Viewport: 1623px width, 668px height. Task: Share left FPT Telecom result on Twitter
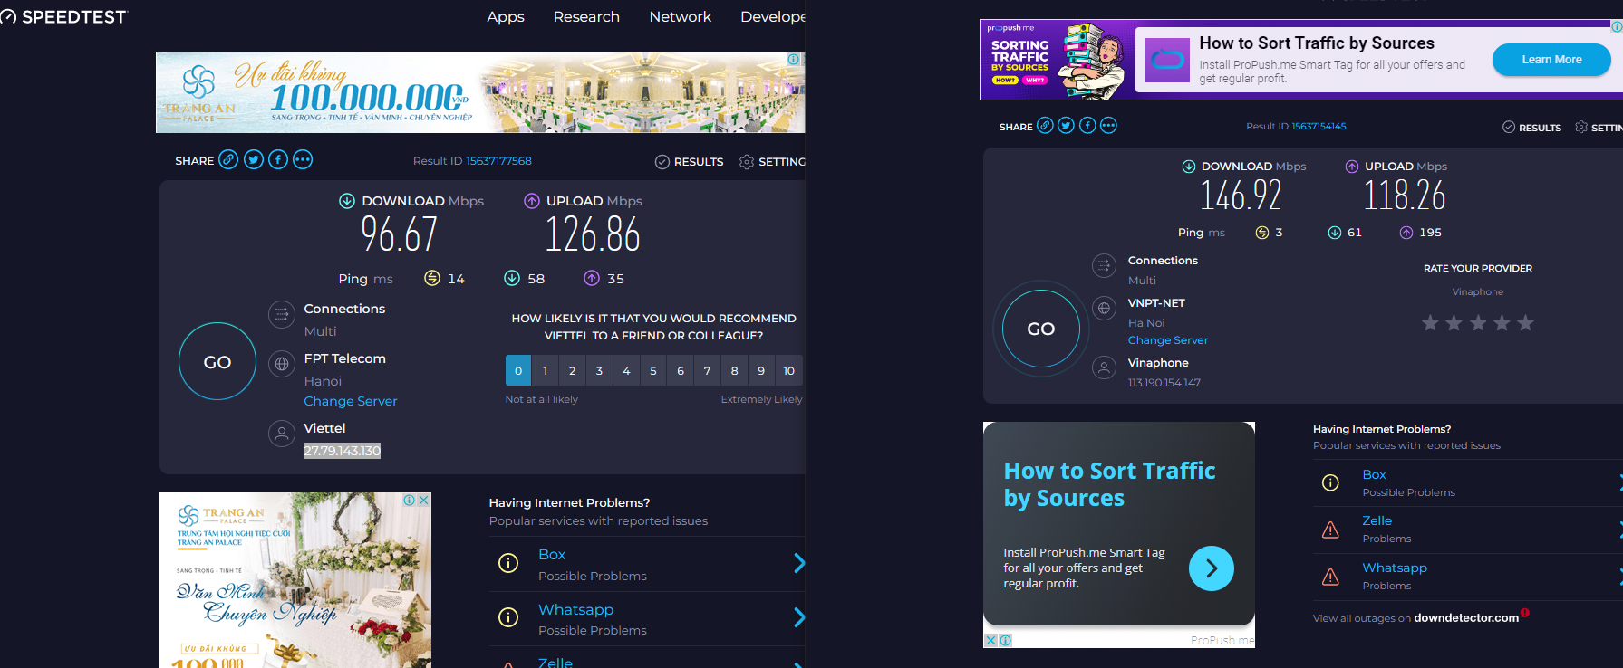point(254,160)
